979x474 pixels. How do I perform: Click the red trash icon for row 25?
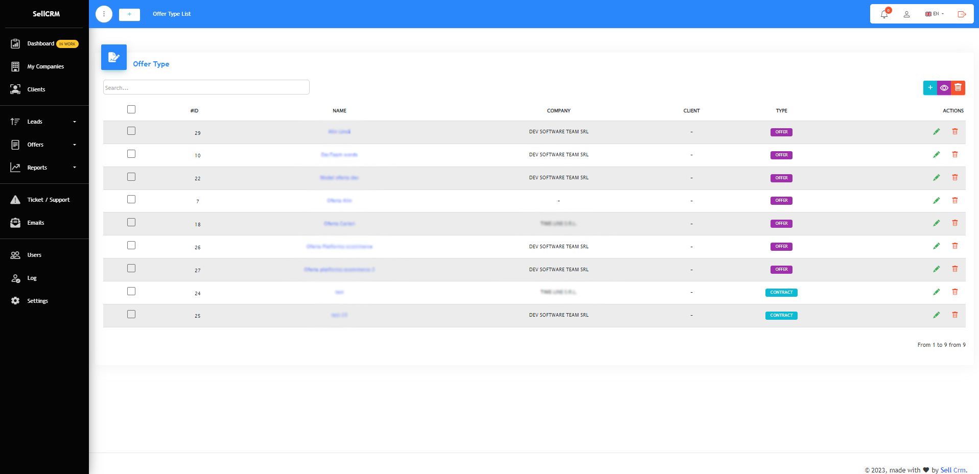point(954,315)
